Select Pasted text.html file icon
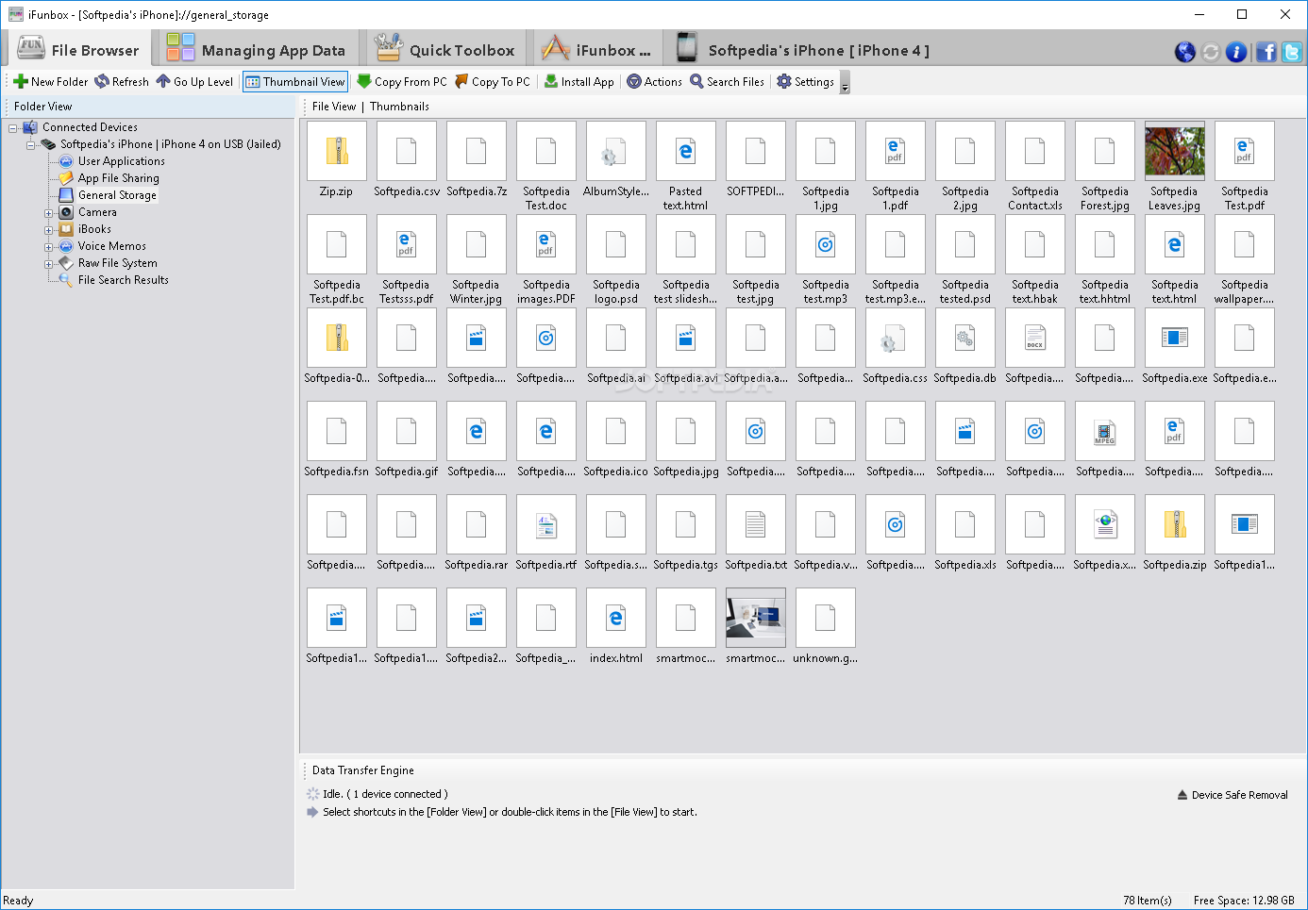This screenshot has width=1308, height=910. pos(686,151)
